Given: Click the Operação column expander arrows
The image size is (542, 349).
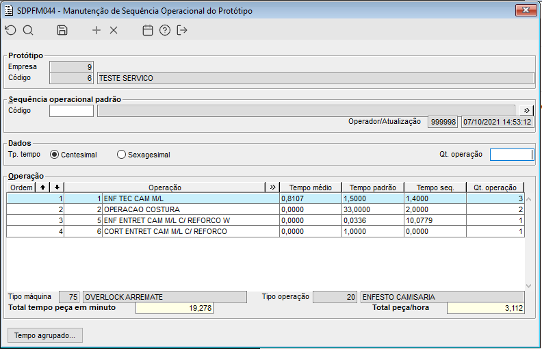Looking at the screenshot, I should 272,187.
